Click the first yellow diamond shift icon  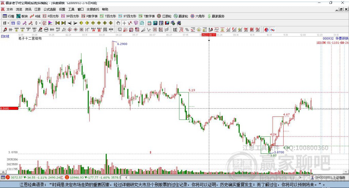81,23
